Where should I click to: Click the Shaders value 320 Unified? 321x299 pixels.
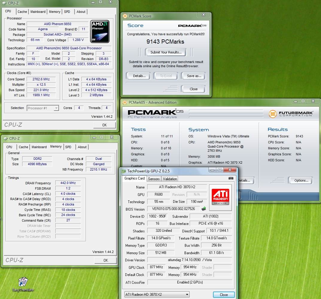pyautogui.click(x=164, y=231)
